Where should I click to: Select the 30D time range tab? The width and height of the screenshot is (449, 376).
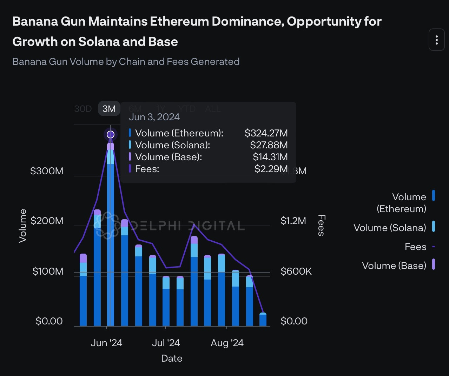click(83, 109)
